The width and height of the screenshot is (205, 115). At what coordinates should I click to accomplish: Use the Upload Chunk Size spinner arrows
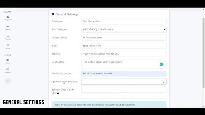click(x=163, y=82)
